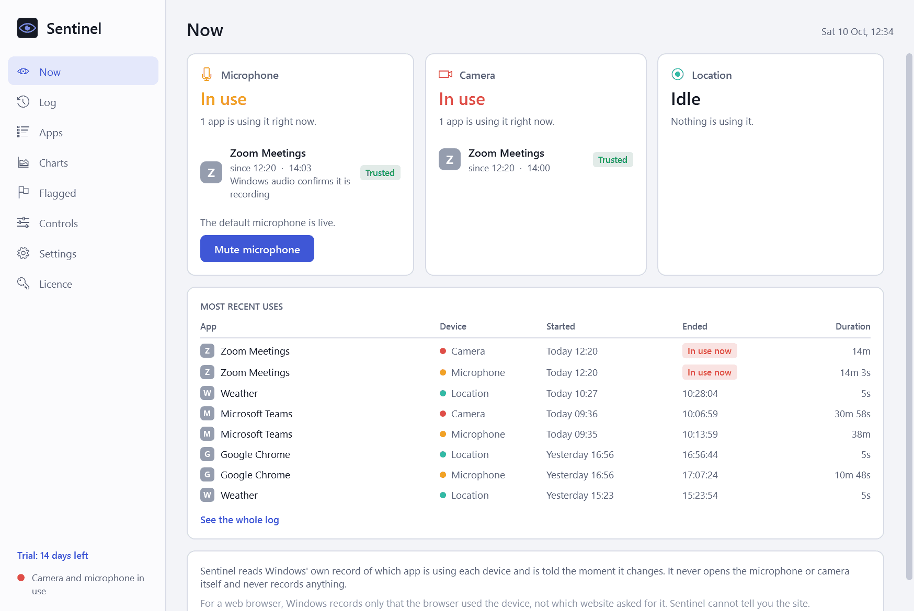The height and width of the screenshot is (611, 914).
Task: Open the Now page in sidebar
Action: click(83, 72)
